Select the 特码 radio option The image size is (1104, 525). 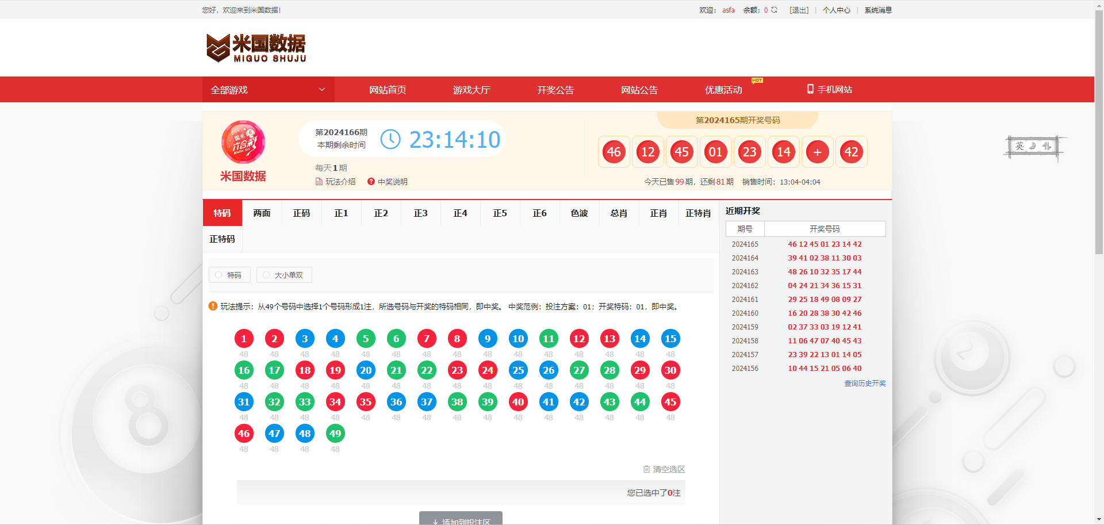pyautogui.click(x=219, y=275)
